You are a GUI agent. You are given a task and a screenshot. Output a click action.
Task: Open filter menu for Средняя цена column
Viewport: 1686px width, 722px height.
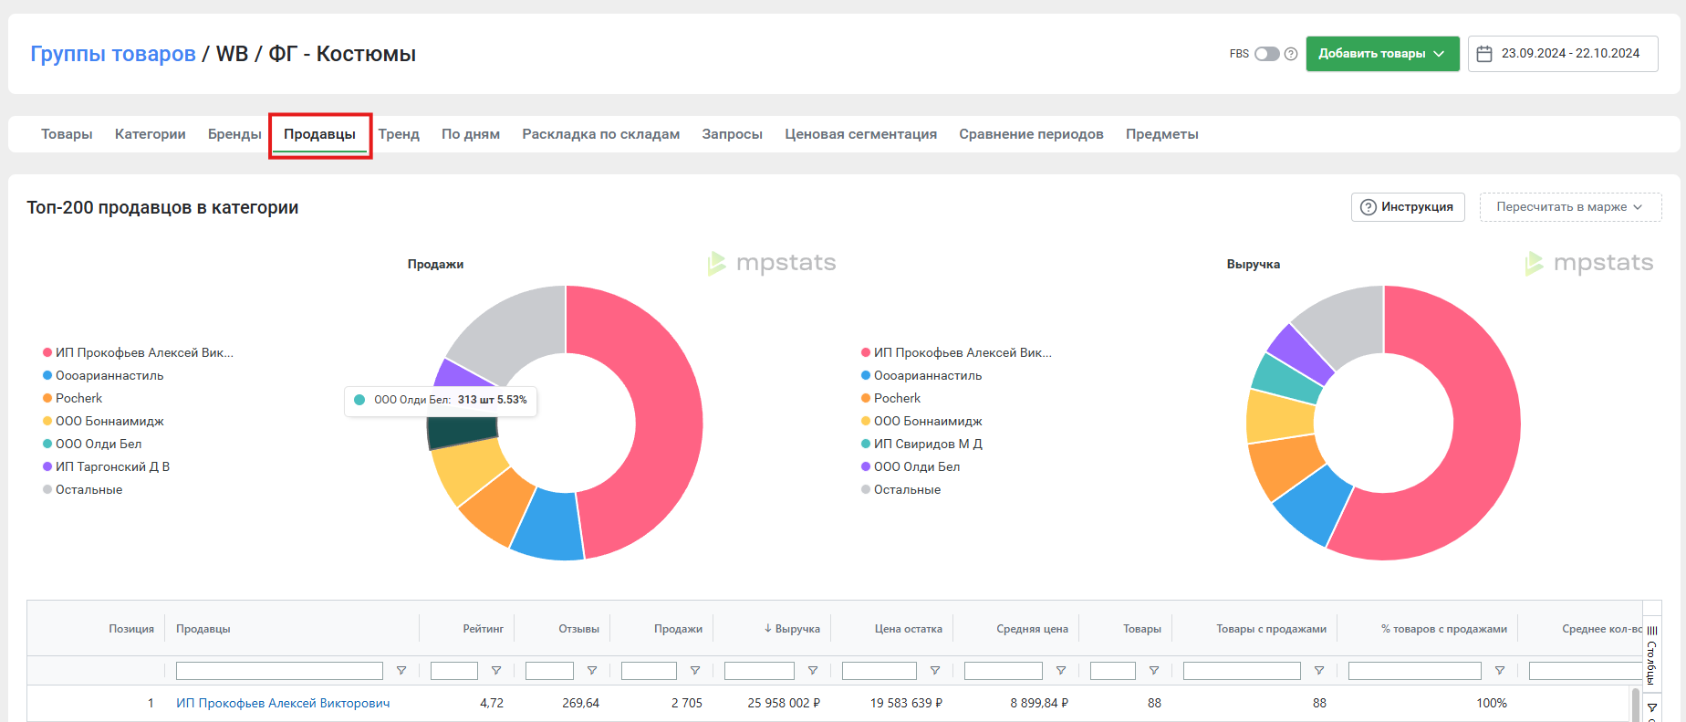tap(1060, 671)
